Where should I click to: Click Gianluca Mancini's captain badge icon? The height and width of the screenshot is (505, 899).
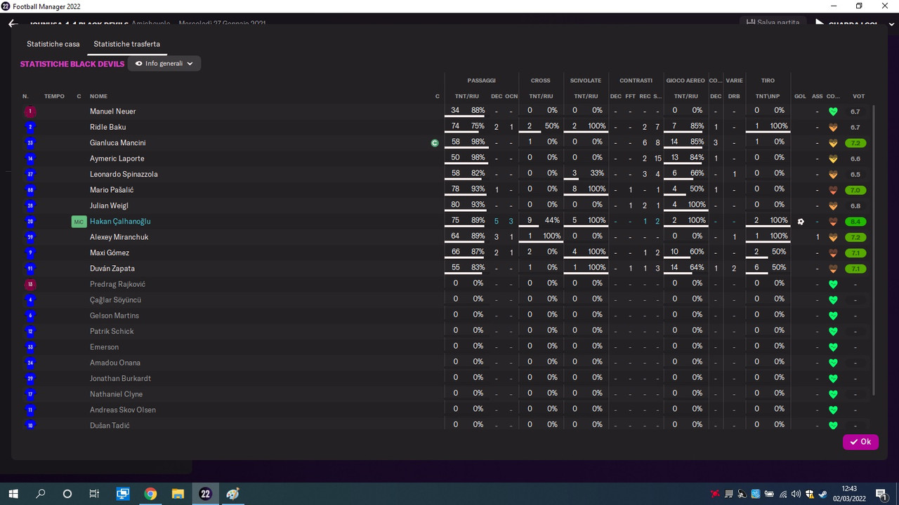(435, 143)
